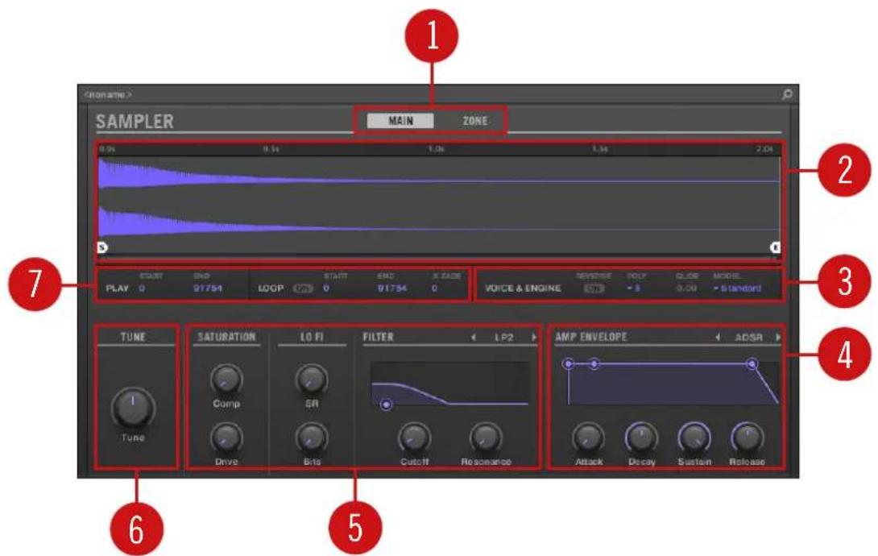Screen dimensions: 878x556
Task: Click the LP2 filter type label
Action: coord(504,337)
